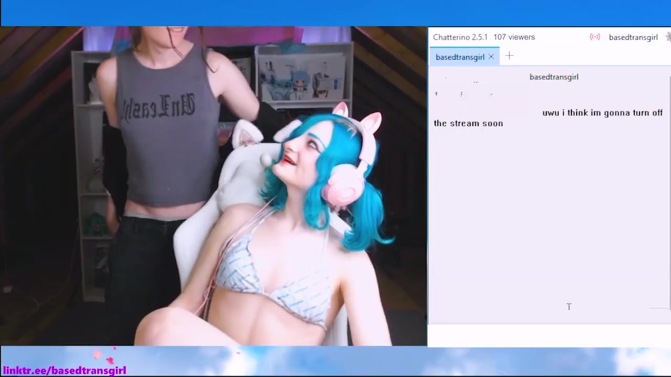
Task: Add a new tab with the plus icon
Action: 509,56
